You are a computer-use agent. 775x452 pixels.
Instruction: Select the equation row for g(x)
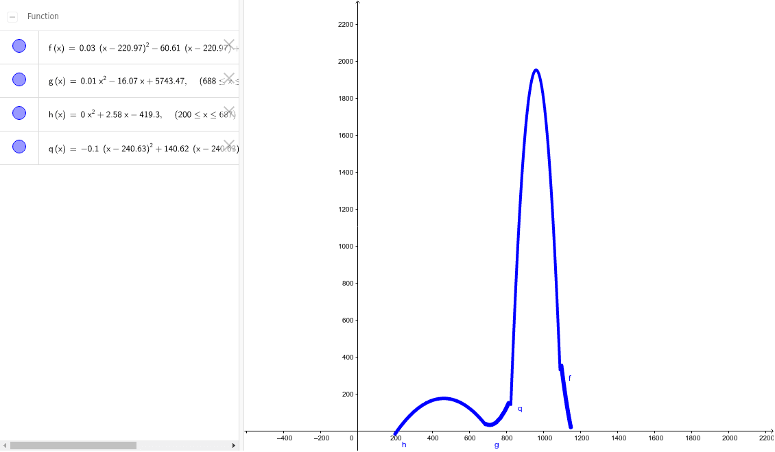[x=123, y=79]
